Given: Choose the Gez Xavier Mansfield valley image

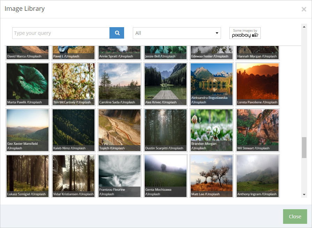Looking at the screenshot, I should click(x=28, y=130).
